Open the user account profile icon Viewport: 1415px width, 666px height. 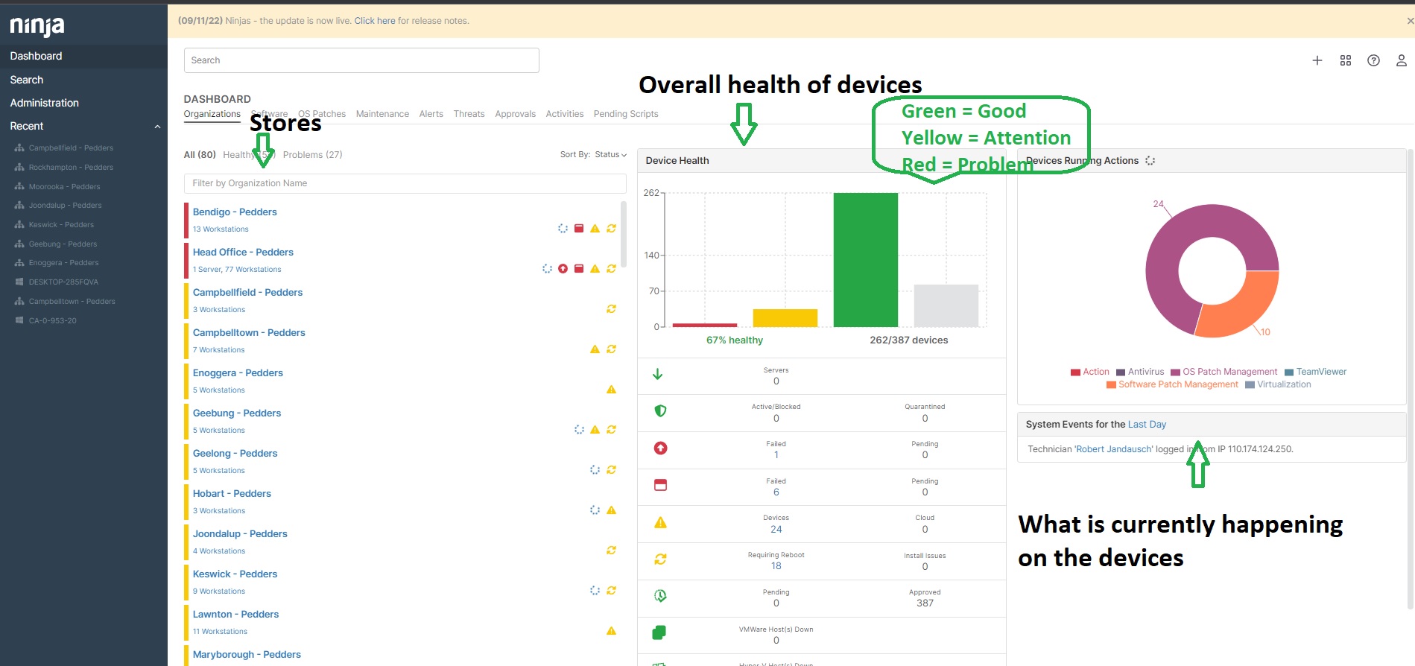1402,60
